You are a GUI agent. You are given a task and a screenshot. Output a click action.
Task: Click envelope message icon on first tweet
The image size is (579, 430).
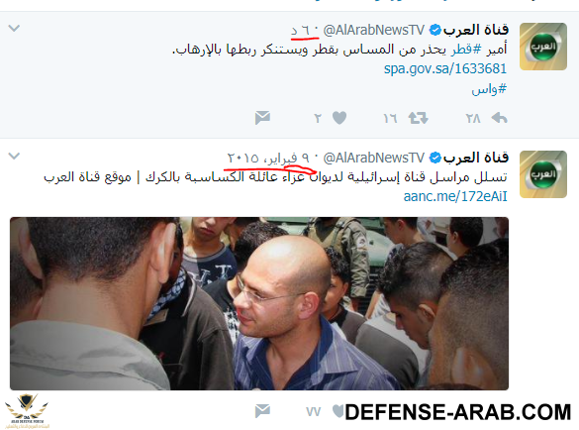click(262, 118)
